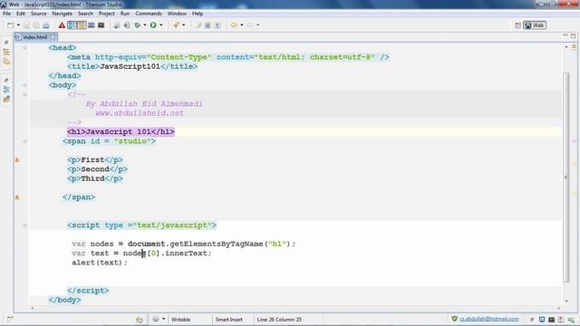Click the cs.abdullah@hotmail.com account link
The height and width of the screenshot is (326, 580).
[489, 319]
